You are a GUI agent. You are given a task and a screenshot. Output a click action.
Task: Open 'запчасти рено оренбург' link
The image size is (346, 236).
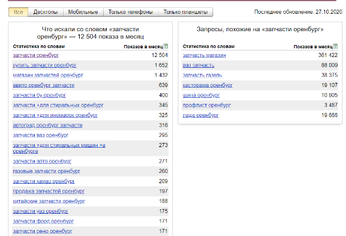43,231
